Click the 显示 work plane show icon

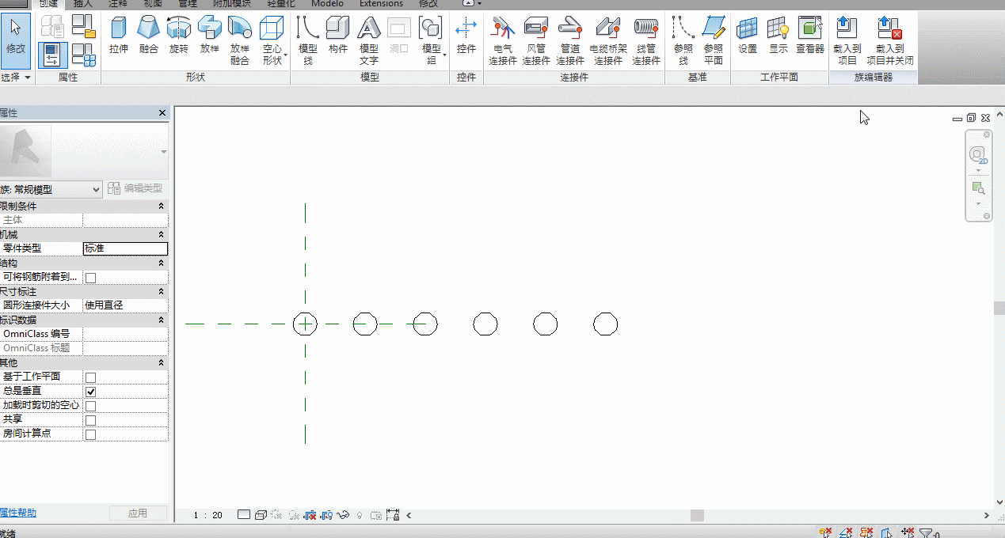tap(778, 36)
